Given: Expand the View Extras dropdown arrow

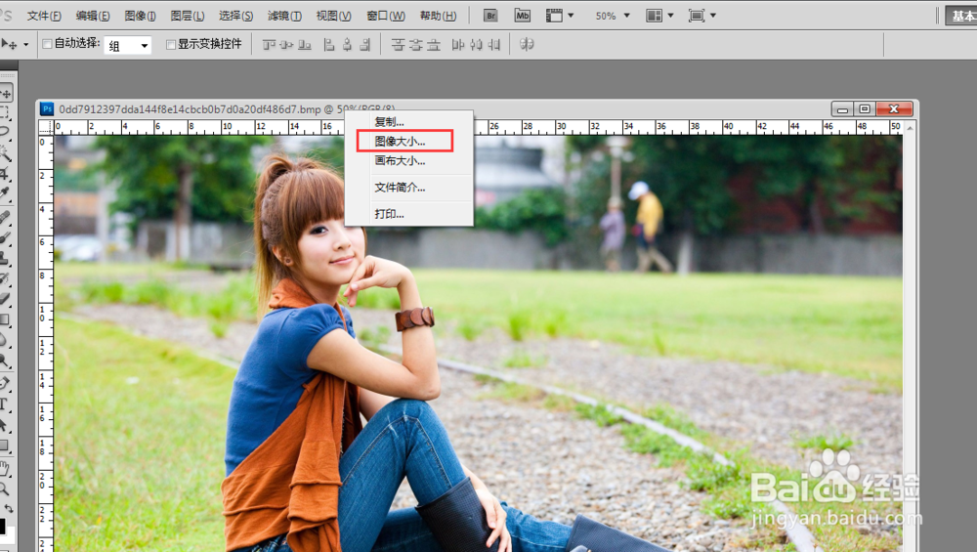Looking at the screenshot, I should click(x=571, y=16).
